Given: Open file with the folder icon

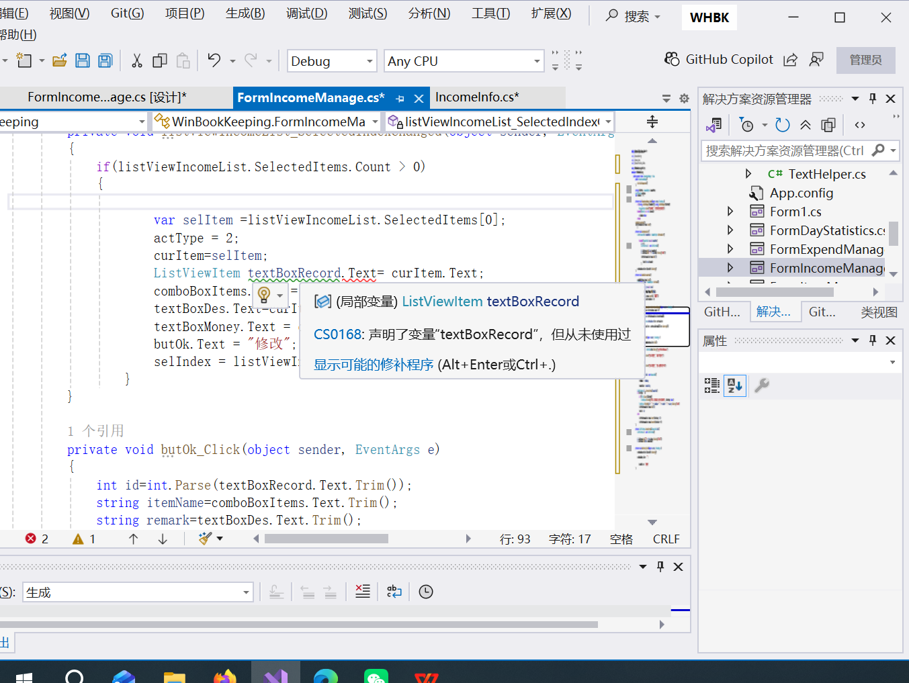Looking at the screenshot, I should tap(60, 60).
